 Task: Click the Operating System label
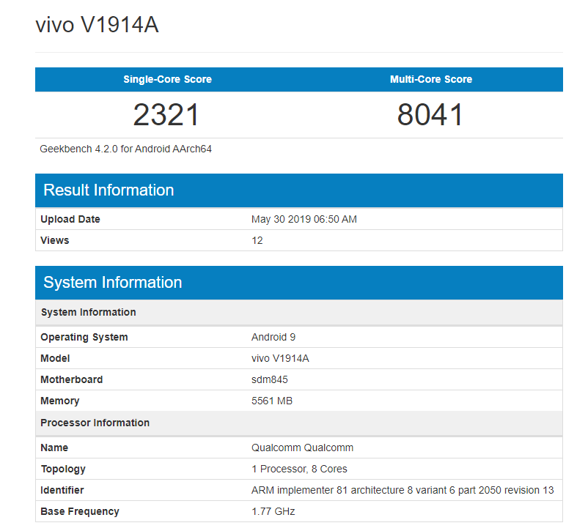click(84, 337)
